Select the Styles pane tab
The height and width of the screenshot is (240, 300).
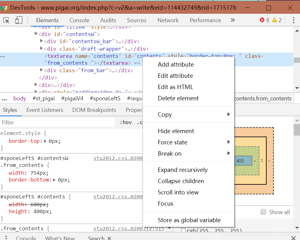pos(10,110)
